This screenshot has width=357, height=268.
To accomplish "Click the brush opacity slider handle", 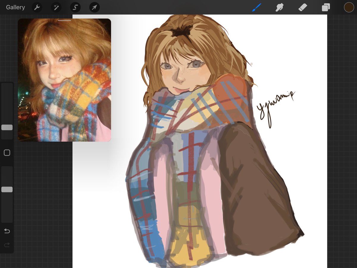I will pos(7,189).
